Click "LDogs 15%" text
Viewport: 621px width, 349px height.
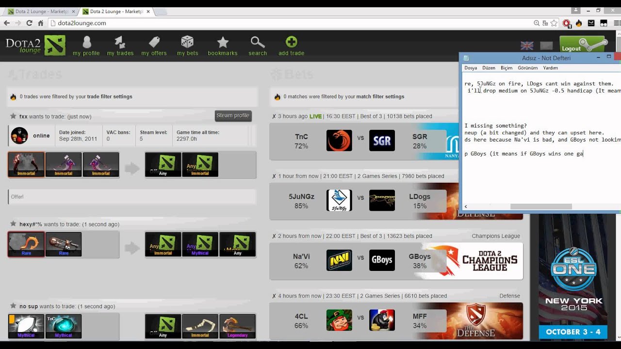tap(420, 201)
